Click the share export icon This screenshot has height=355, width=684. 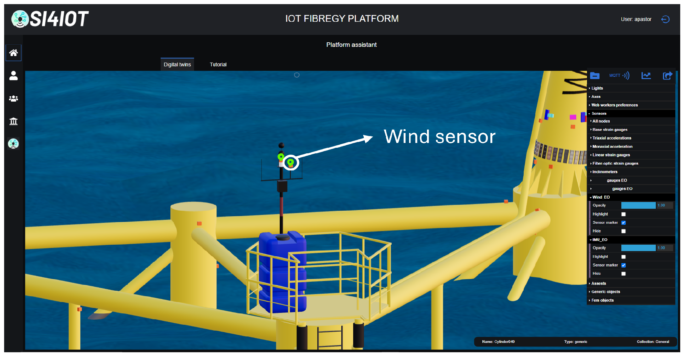(x=667, y=76)
